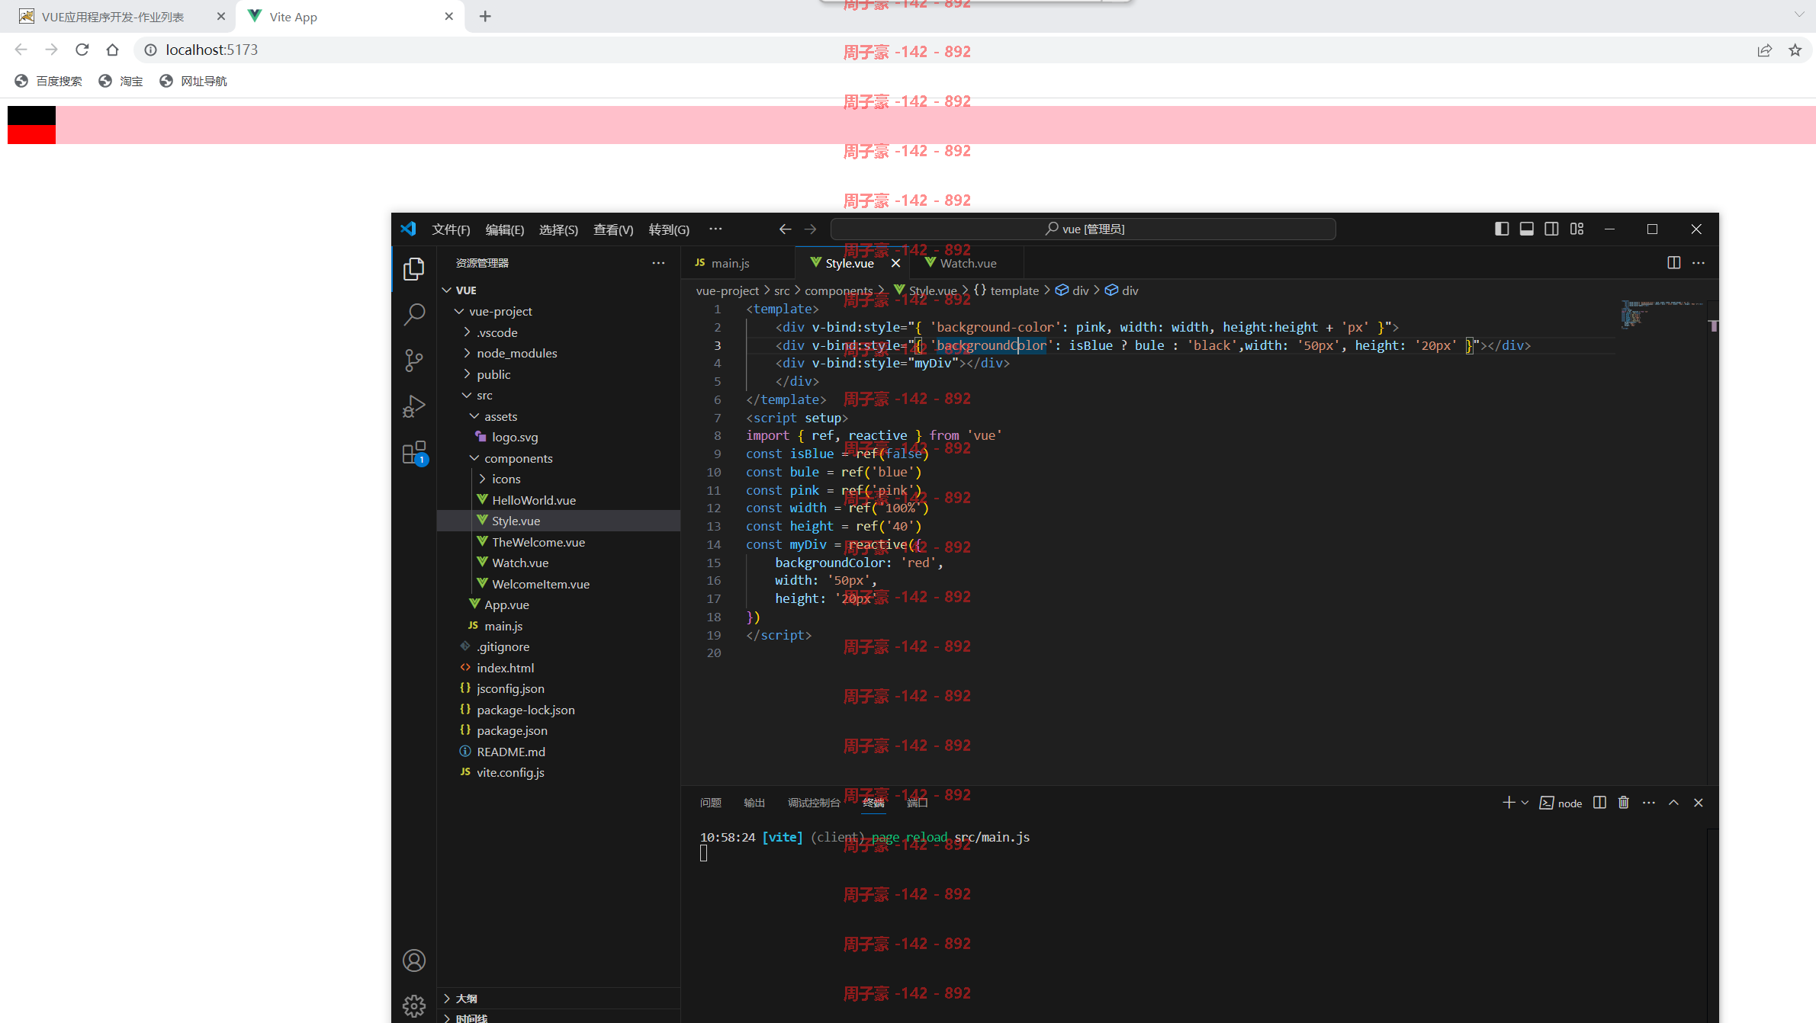Open the Run and Debug view
This screenshot has height=1023, width=1816.
(x=414, y=406)
